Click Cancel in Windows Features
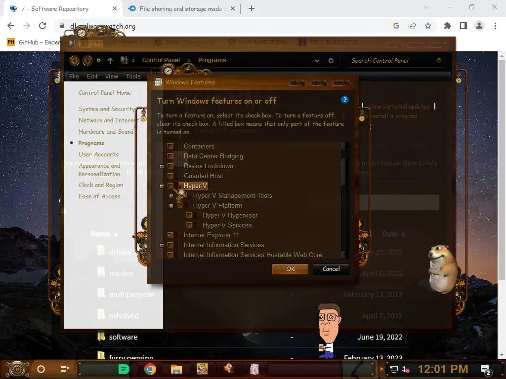The width and height of the screenshot is (506, 379). [x=331, y=269]
